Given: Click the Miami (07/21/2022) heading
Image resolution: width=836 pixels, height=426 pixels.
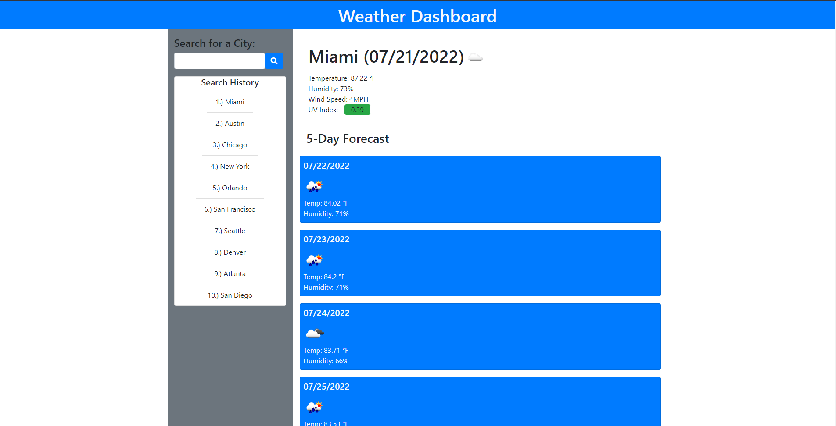Looking at the screenshot, I should (x=386, y=57).
